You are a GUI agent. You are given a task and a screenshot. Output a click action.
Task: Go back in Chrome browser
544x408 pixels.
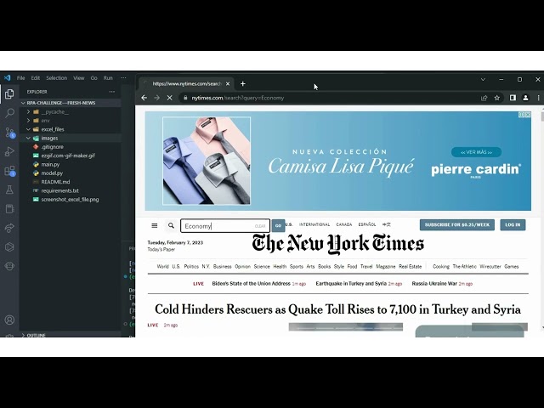[144, 98]
